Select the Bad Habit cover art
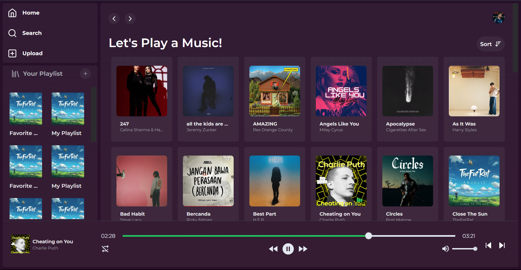Screen dimensions: 521x270 [142, 181]
